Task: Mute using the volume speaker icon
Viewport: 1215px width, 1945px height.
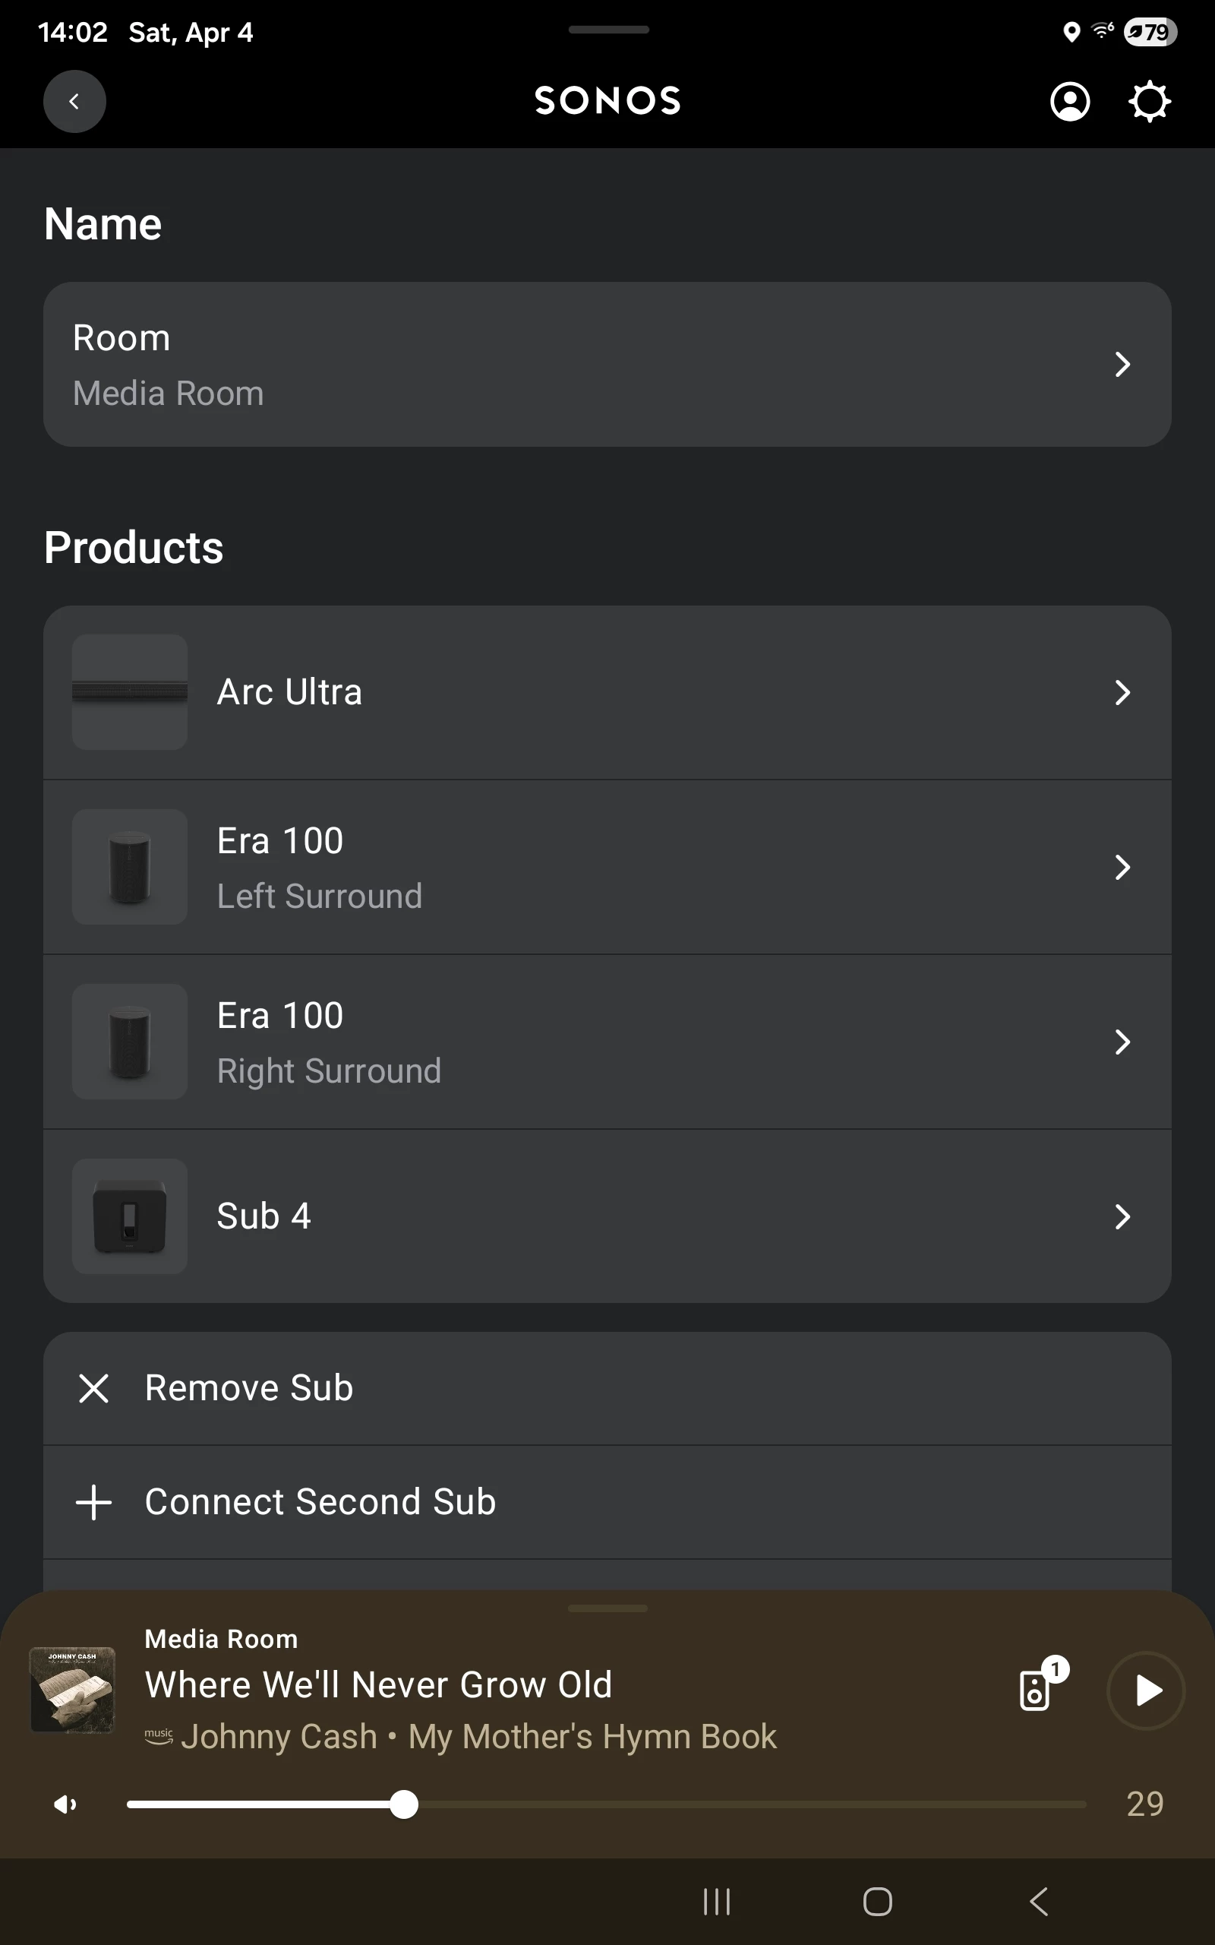Action: tap(65, 1804)
